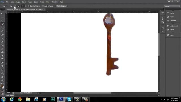Open the Image menu
This screenshot has height=102, width=181.
pyautogui.click(x=18, y=2)
